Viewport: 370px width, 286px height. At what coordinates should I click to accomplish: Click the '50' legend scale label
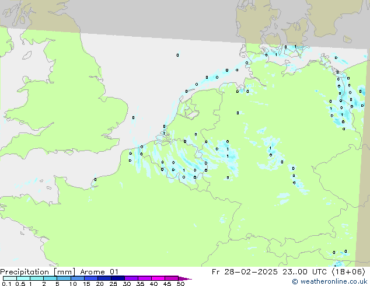[x=180, y=284]
